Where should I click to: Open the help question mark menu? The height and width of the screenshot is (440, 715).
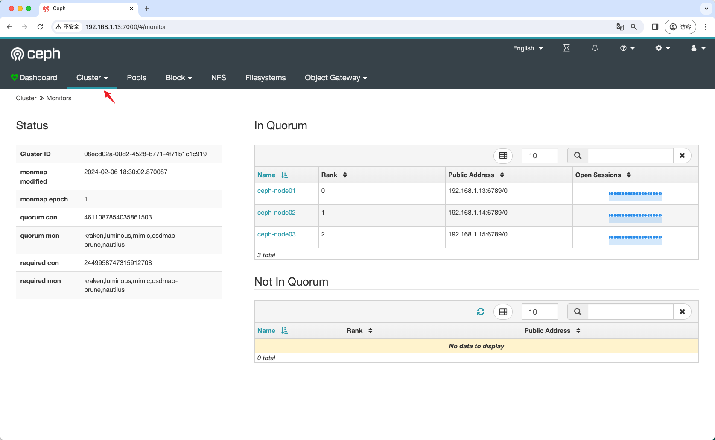pyautogui.click(x=627, y=48)
